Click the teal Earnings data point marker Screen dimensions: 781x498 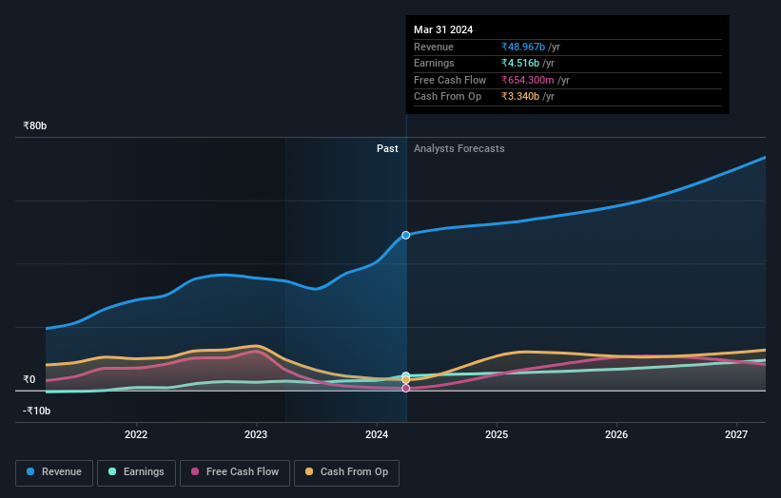point(406,375)
